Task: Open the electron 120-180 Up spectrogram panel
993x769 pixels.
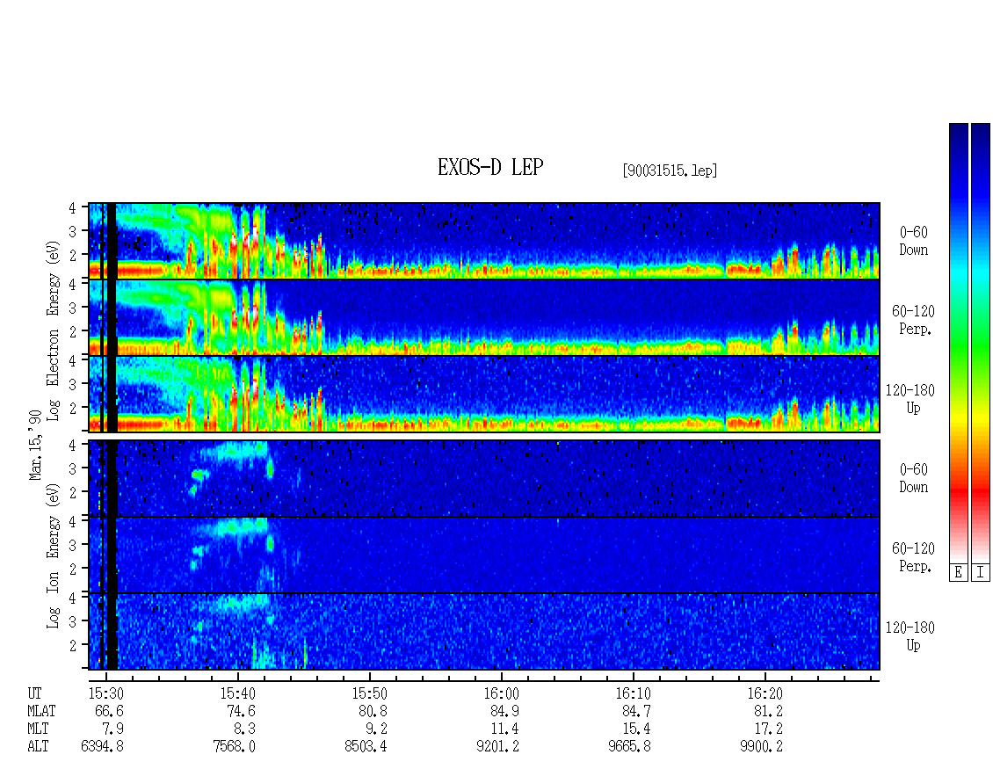Action: [x=484, y=394]
